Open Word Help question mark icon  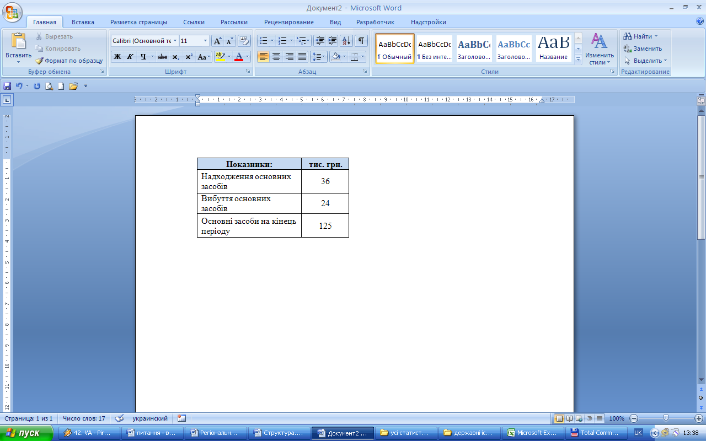coord(700,21)
